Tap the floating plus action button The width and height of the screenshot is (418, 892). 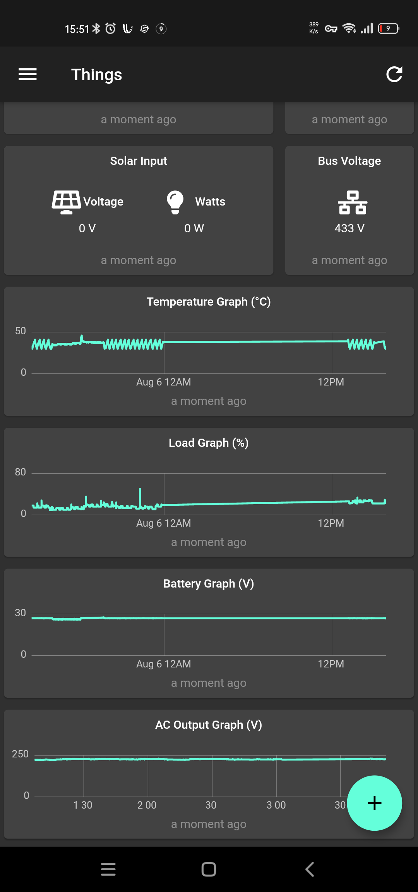(x=374, y=804)
